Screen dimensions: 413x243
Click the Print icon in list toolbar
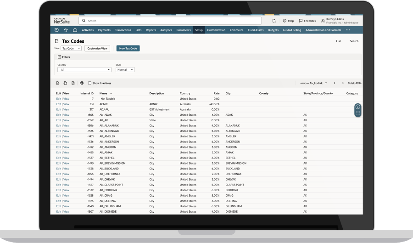tap(82, 83)
